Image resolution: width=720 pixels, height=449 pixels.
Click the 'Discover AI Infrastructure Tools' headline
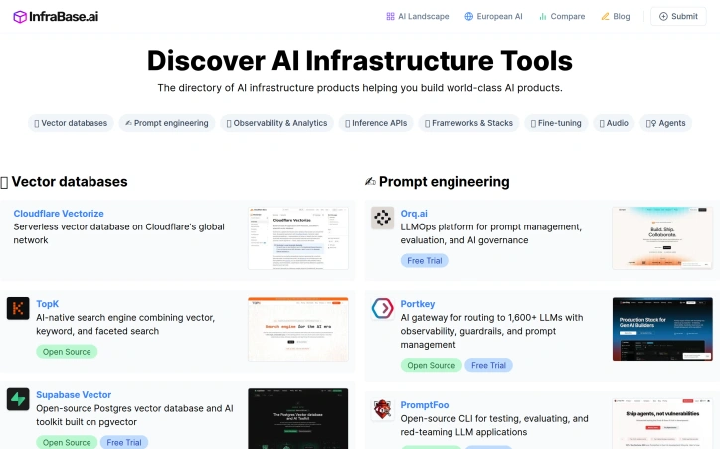click(360, 60)
